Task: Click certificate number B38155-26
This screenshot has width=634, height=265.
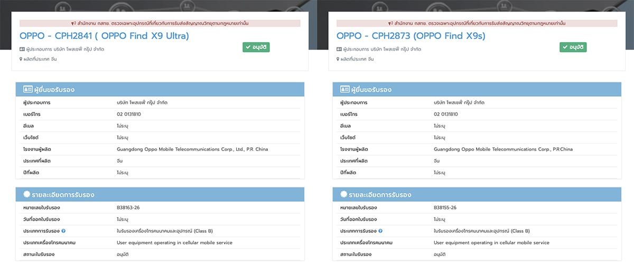Action: (x=445, y=207)
